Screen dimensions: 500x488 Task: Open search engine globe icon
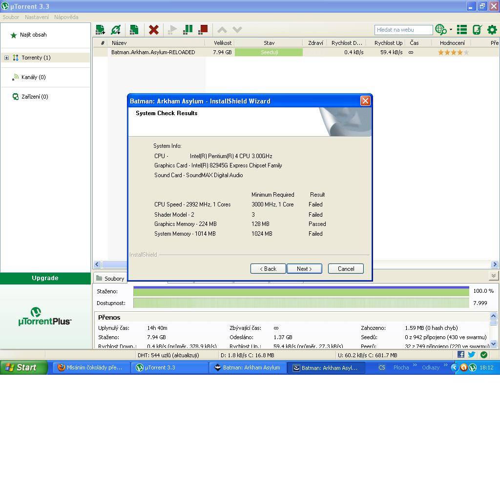[441, 29]
